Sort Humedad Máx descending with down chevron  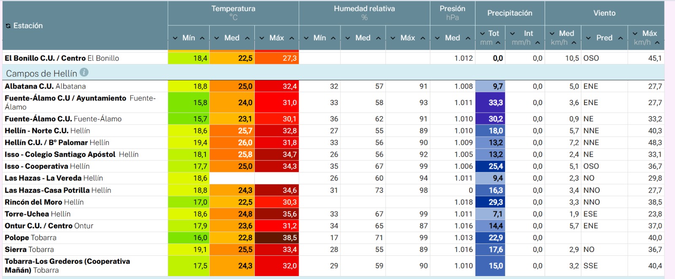click(393, 38)
